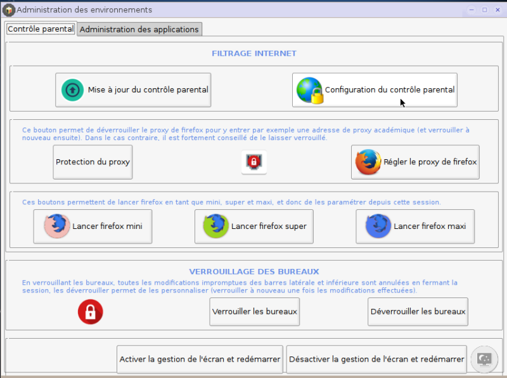Click the red proxy shield lock icon
Screen dimensions: 507x378
pos(254,162)
